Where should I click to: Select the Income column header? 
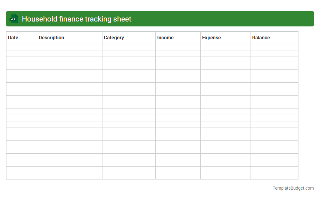(x=165, y=37)
